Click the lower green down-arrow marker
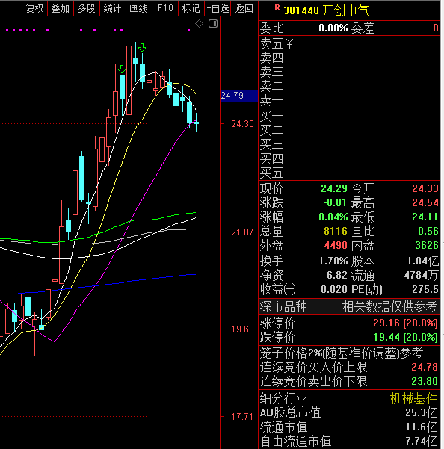The image size is (444, 449). click(x=122, y=69)
